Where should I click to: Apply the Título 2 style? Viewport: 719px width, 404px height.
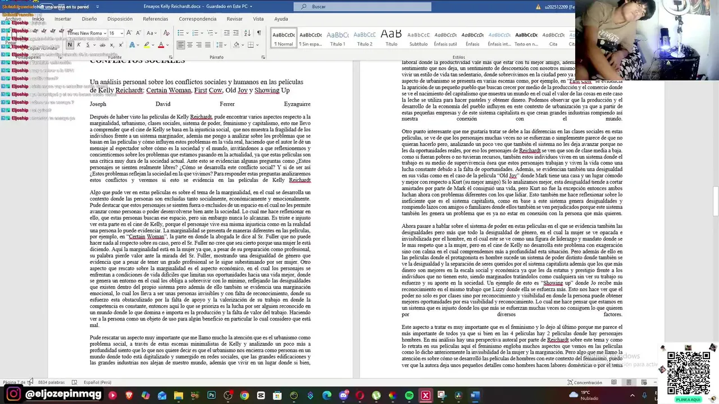pyautogui.click(x=365, y=38)
